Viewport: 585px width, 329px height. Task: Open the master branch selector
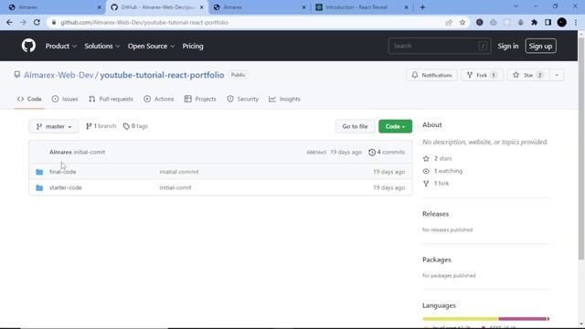54,126
